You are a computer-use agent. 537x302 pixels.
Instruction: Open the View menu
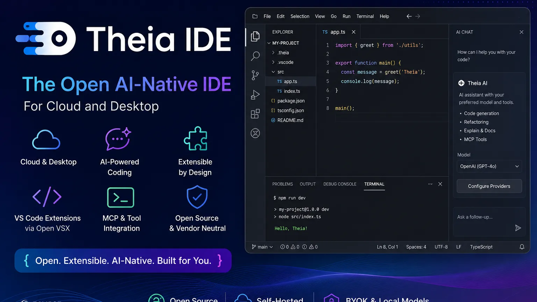(320, 16)
